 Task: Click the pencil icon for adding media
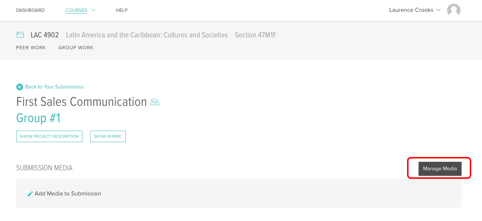tap(30, 194)
